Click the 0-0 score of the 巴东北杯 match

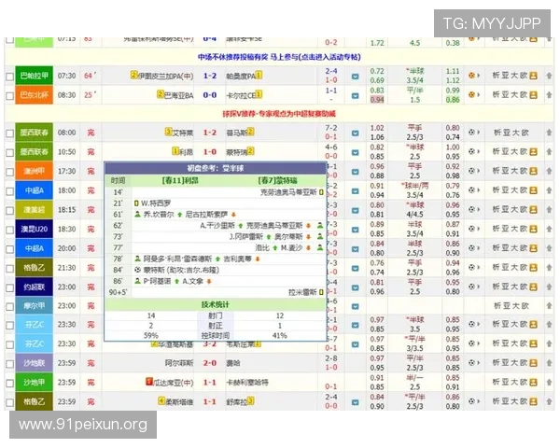210,95
